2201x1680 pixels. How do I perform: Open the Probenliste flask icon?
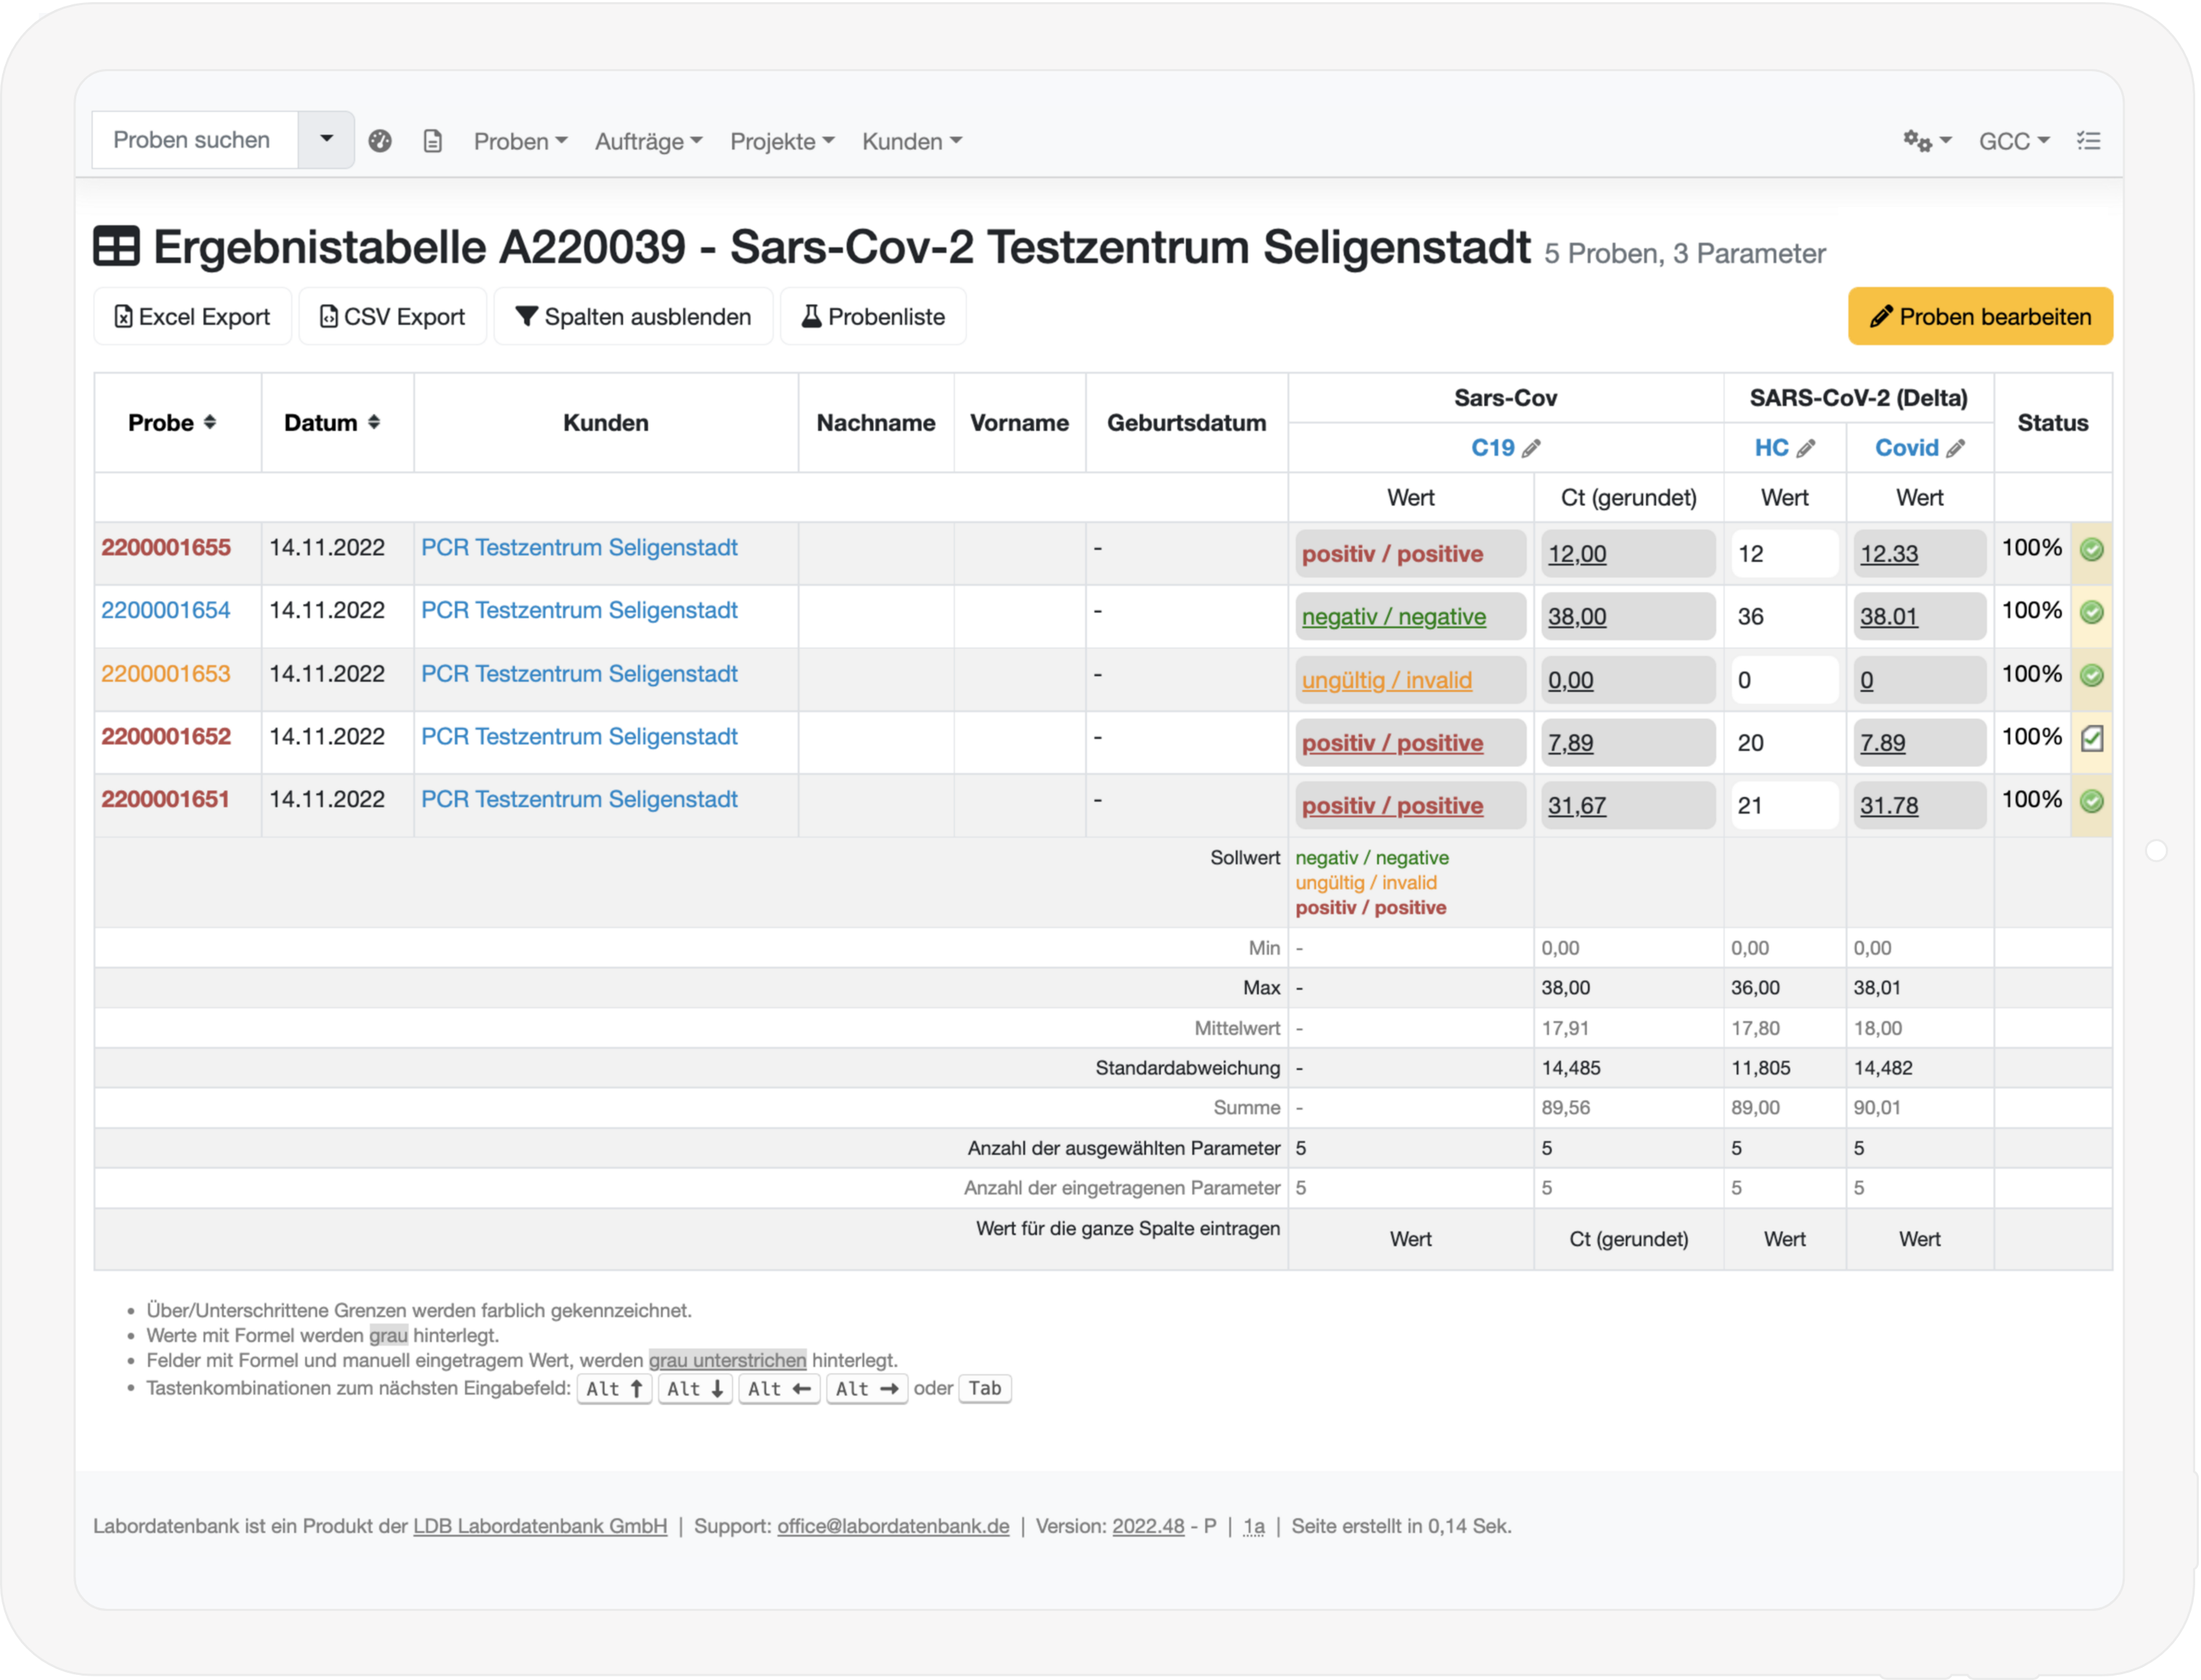[872, 316]
